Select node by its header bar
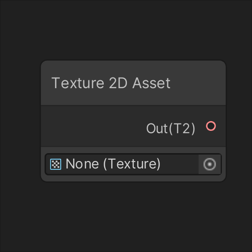This screenshot has height=252, width=252. tap(133, 83)
